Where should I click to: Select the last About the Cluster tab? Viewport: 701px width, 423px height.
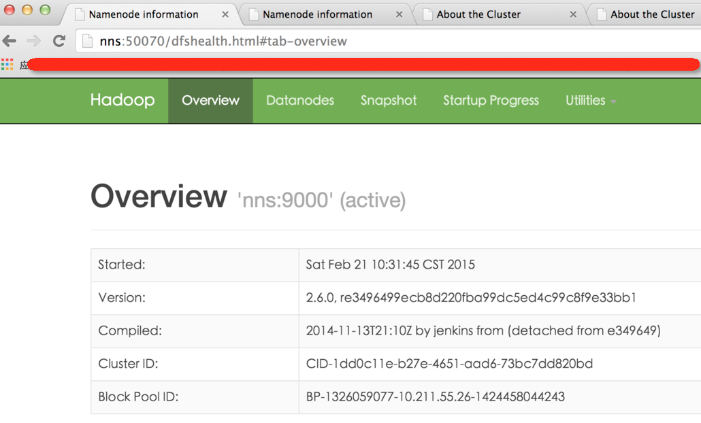point(651,14)
